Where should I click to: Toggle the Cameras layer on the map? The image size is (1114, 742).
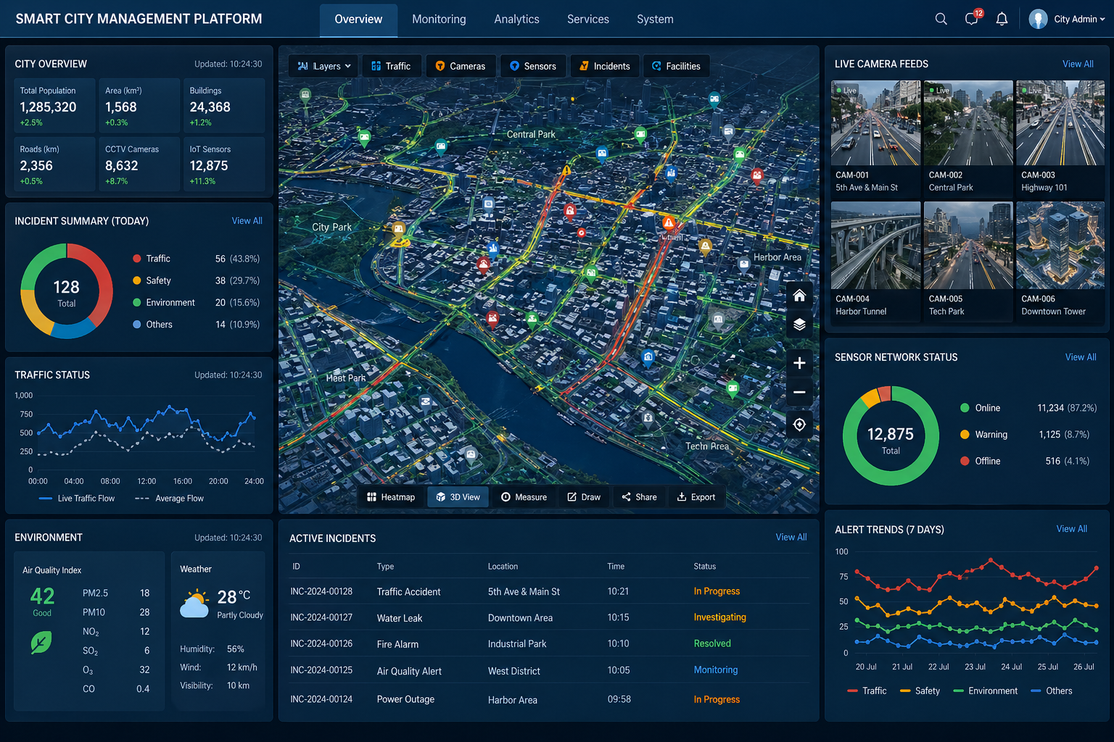pyautogui.click(x=461, y=65)
